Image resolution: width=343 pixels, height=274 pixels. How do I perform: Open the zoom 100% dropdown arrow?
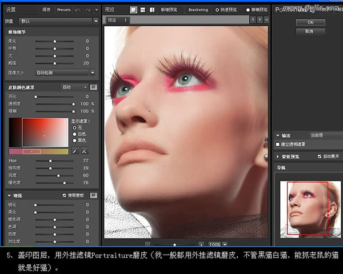pos(225,244)
